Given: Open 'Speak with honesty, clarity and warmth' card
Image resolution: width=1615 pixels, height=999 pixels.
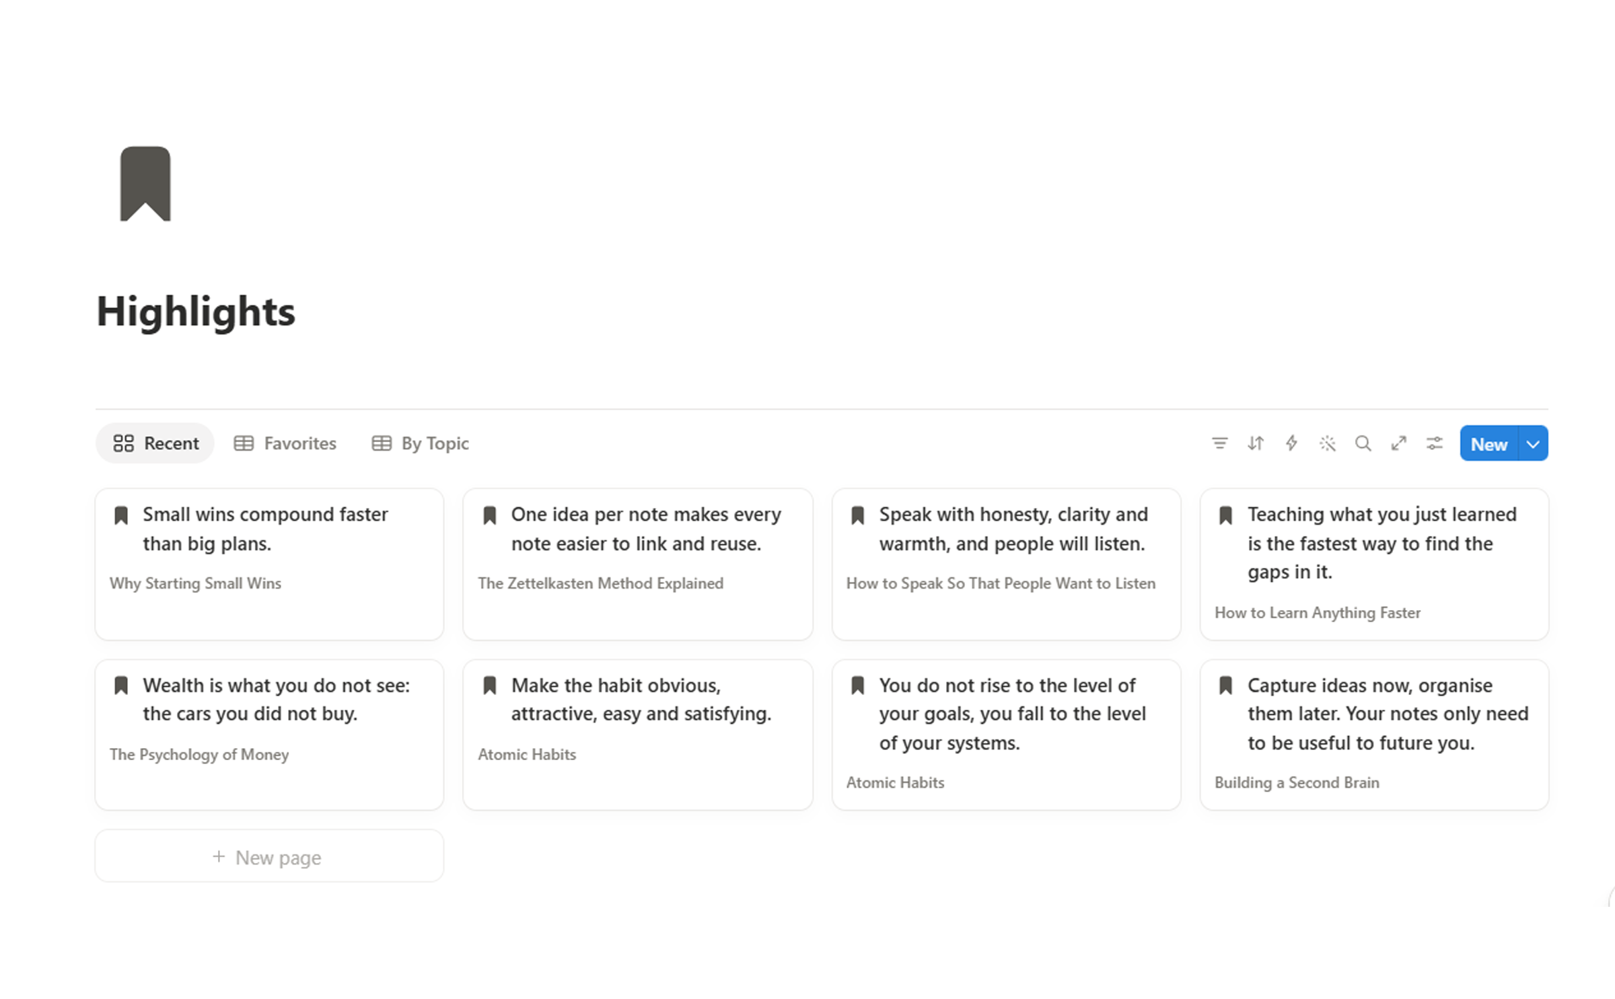Looking at the screenshot, I should click(1006, 564).
